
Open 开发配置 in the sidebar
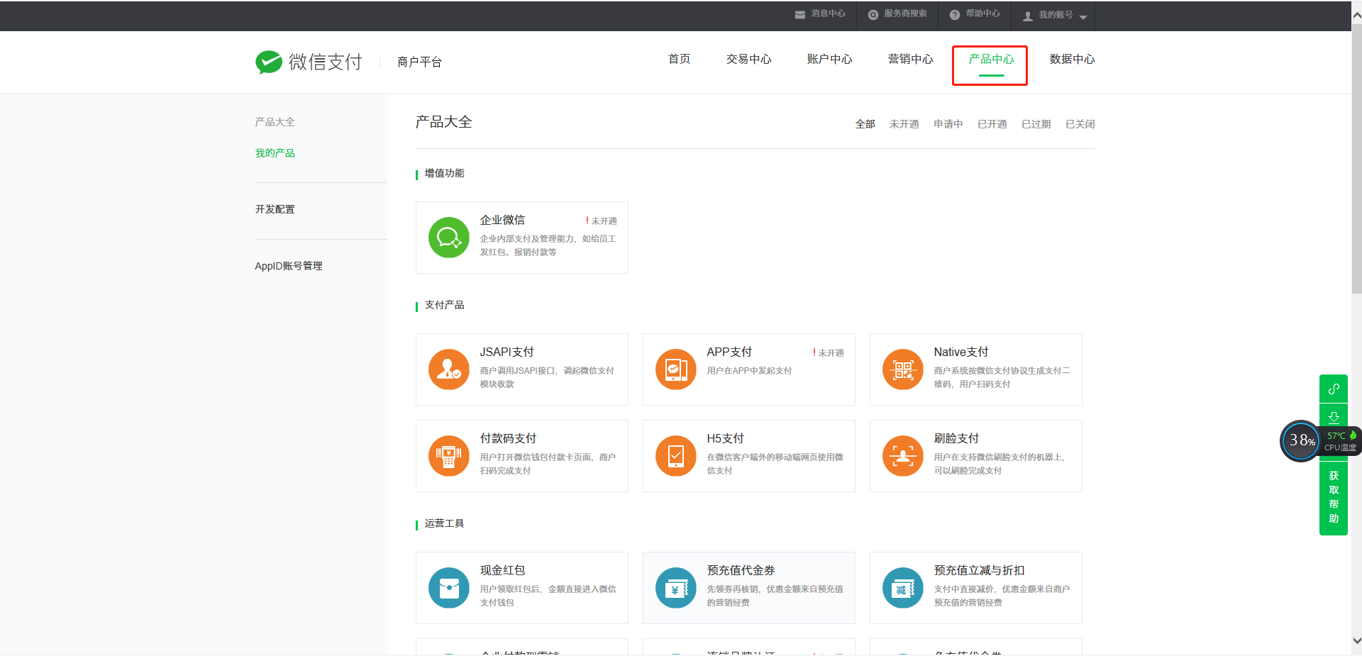tap(275, 209)
